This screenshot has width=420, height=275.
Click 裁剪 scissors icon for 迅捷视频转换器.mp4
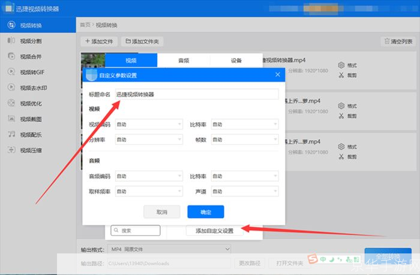click(x=341, y=75)
